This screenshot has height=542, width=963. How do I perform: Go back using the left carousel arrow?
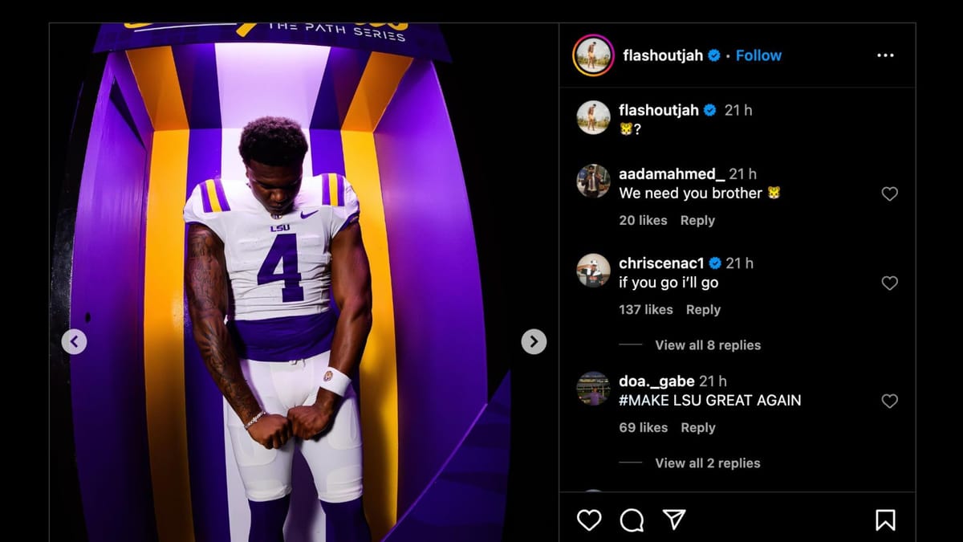click(74, 341)
